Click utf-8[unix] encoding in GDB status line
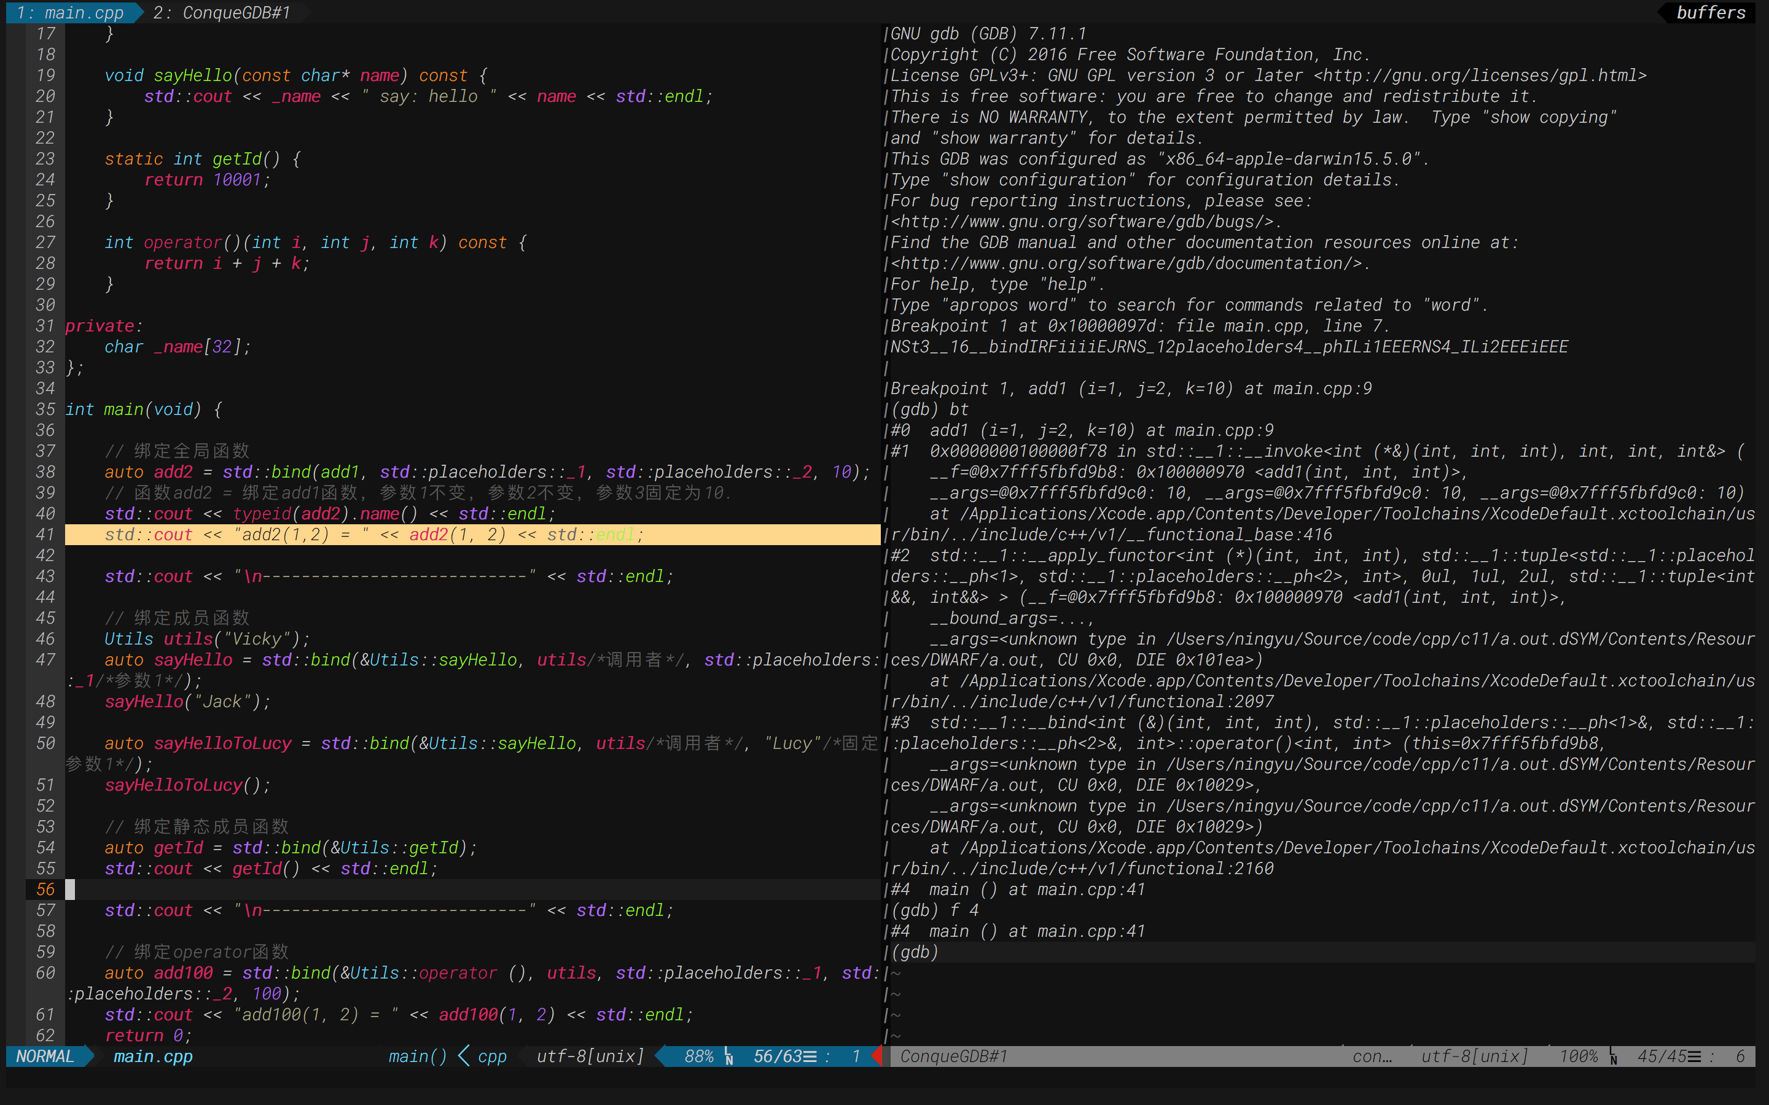 (x=1475, y=1056)
